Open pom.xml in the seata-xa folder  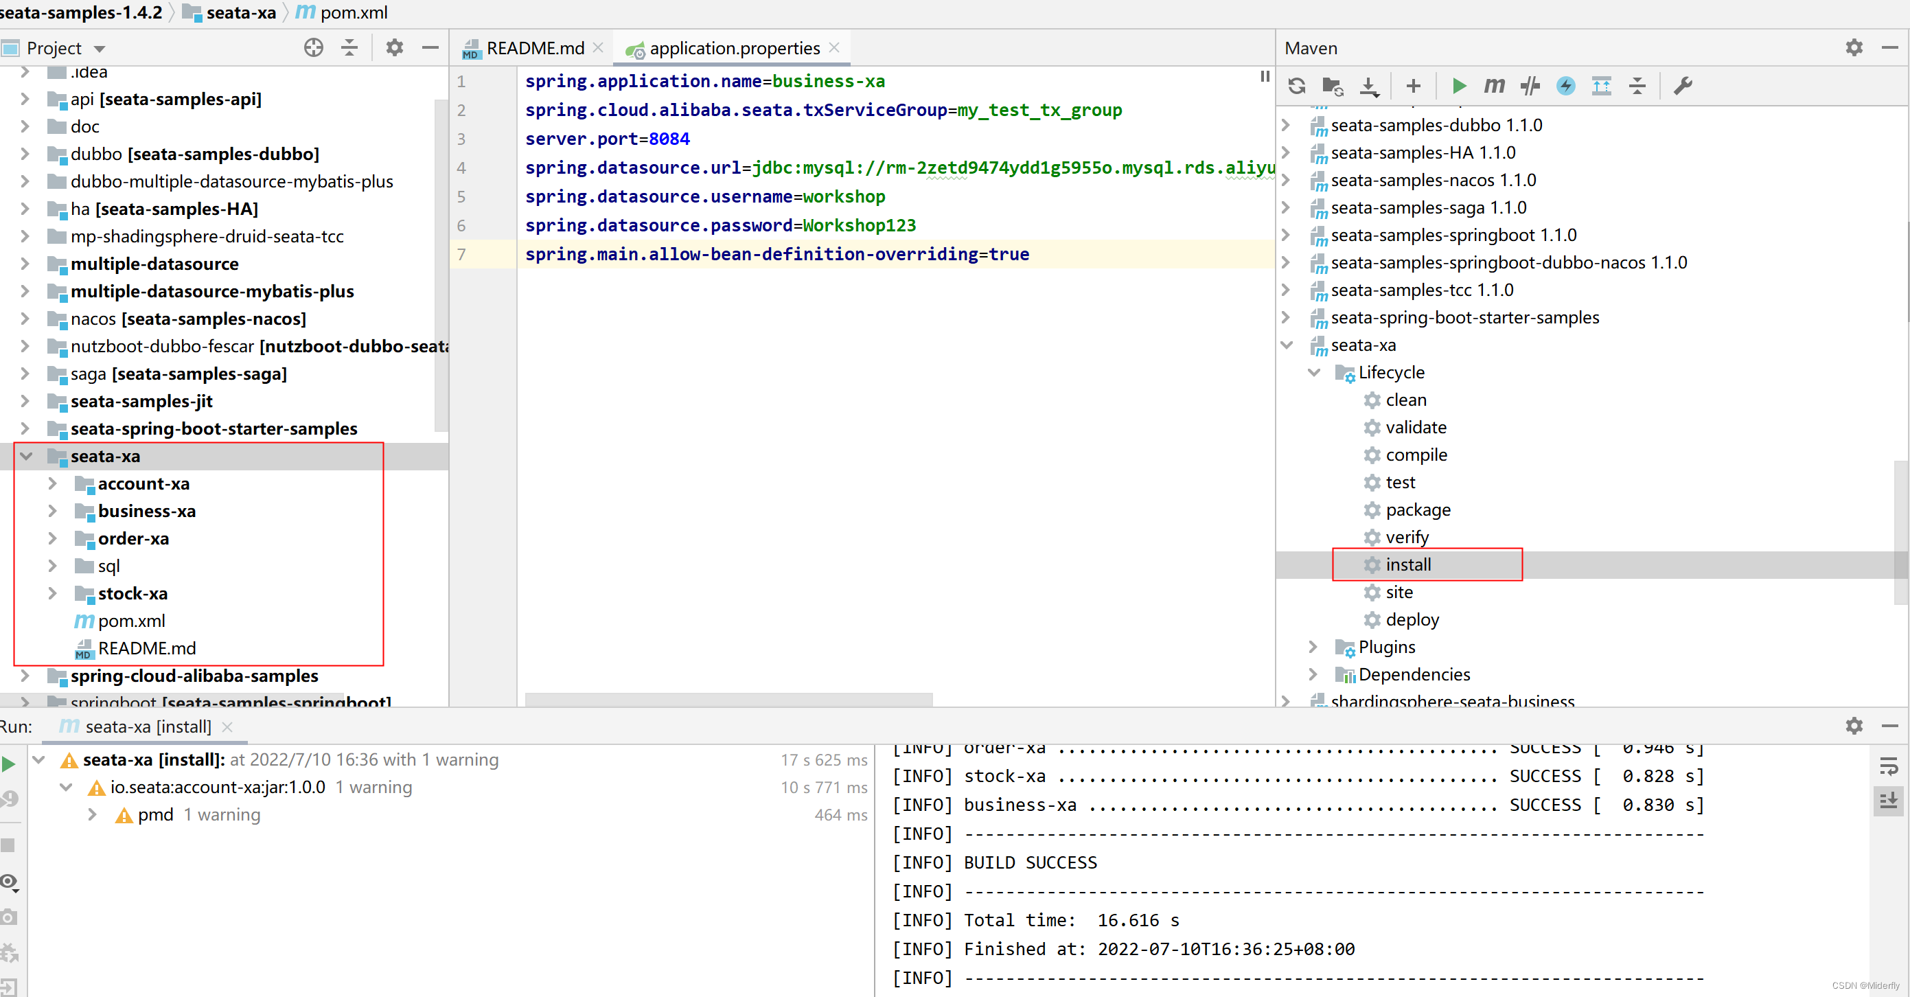click(131, 621)
